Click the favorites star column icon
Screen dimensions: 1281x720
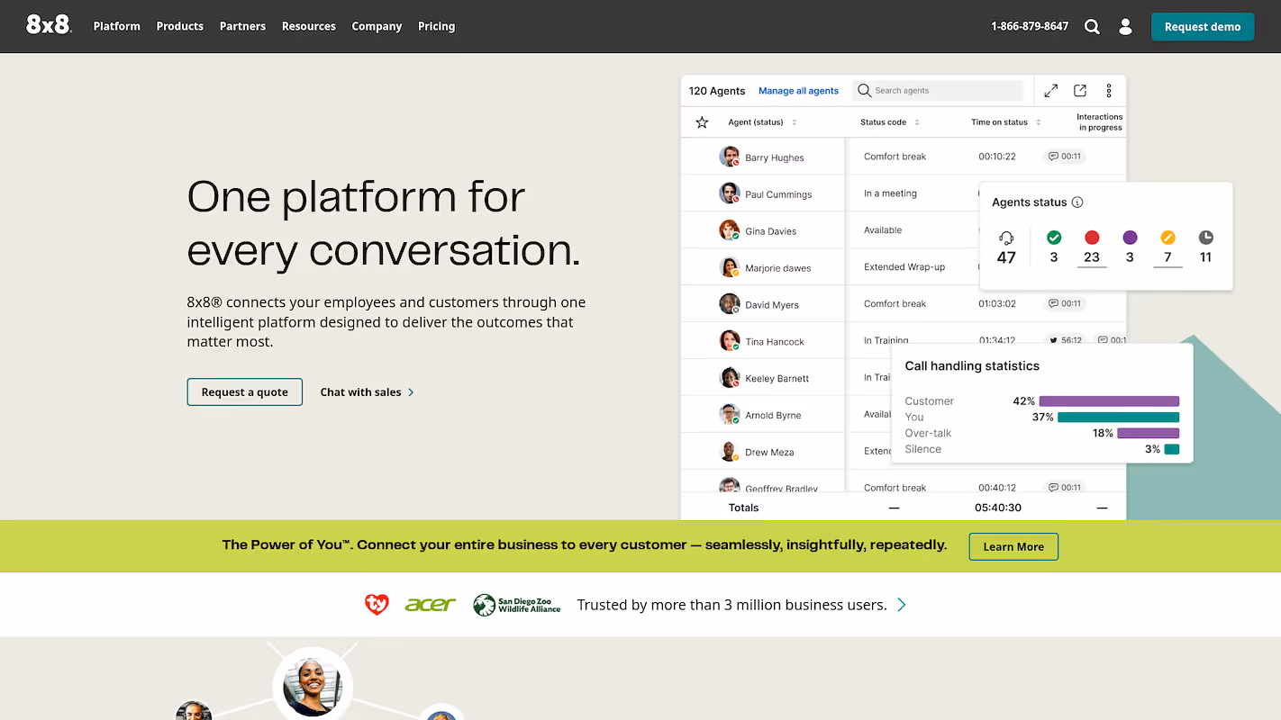click(x=702, y=122)
